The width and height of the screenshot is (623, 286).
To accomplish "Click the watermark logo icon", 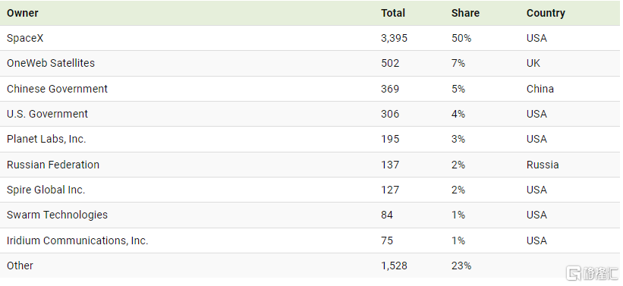I will coord(574,274).
